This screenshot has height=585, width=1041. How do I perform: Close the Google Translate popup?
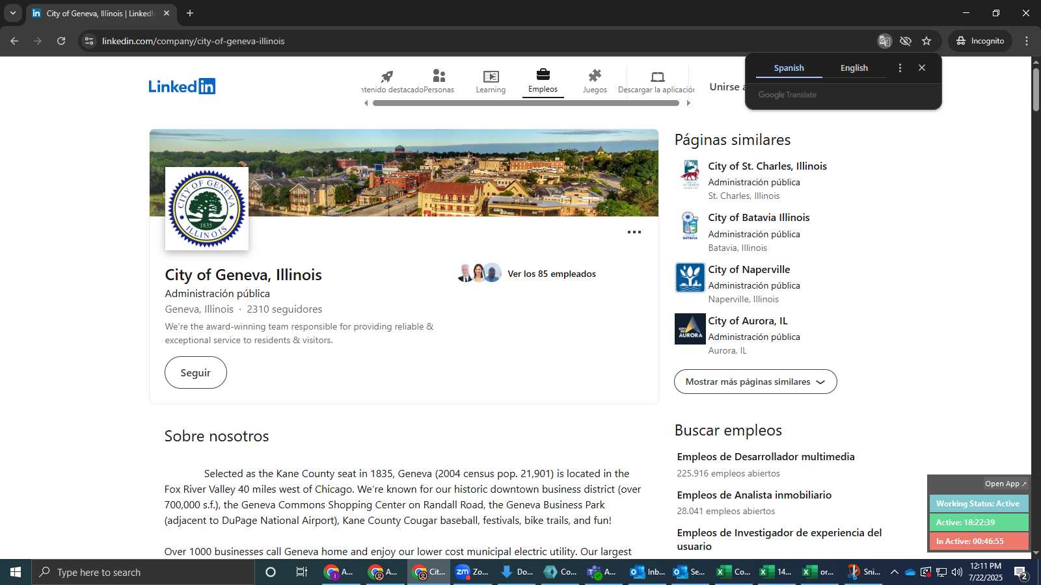click(x=921, y=68)
